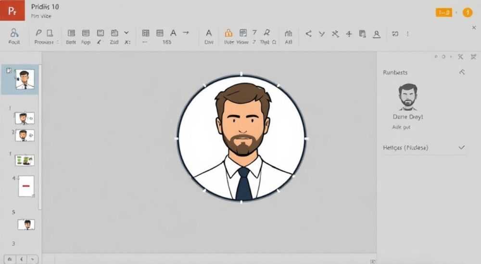481x264 pixels.
Task: Click the expand corners icon
Action: (x=395, y=34)
